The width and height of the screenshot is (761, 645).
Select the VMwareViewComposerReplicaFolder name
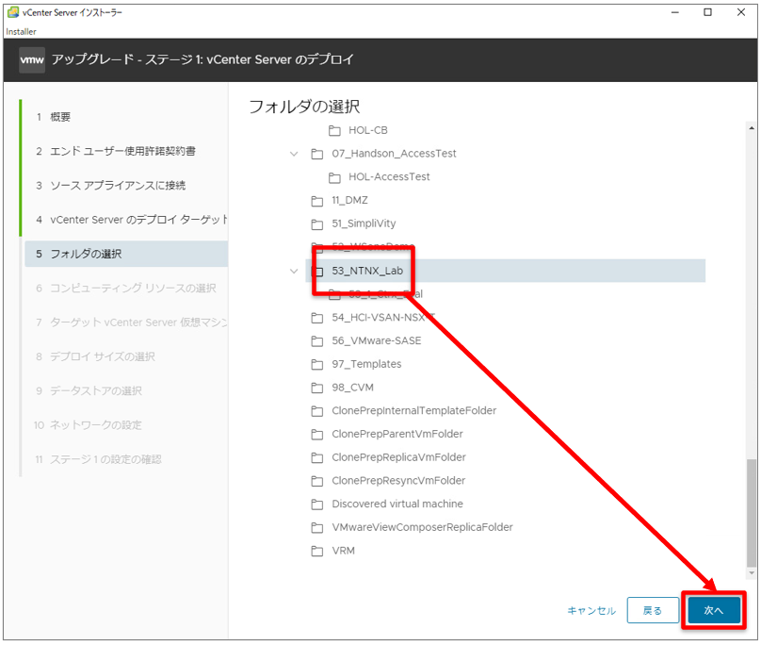(422, 527)
